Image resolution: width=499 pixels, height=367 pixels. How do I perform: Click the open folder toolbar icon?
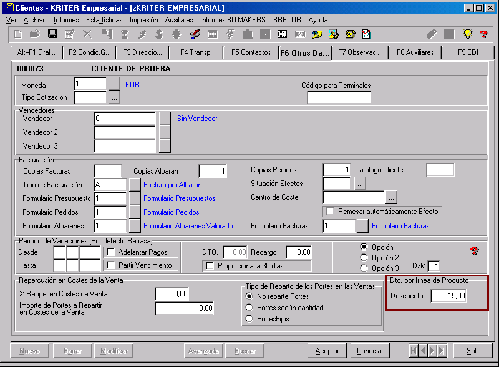[x=35, y=34]
